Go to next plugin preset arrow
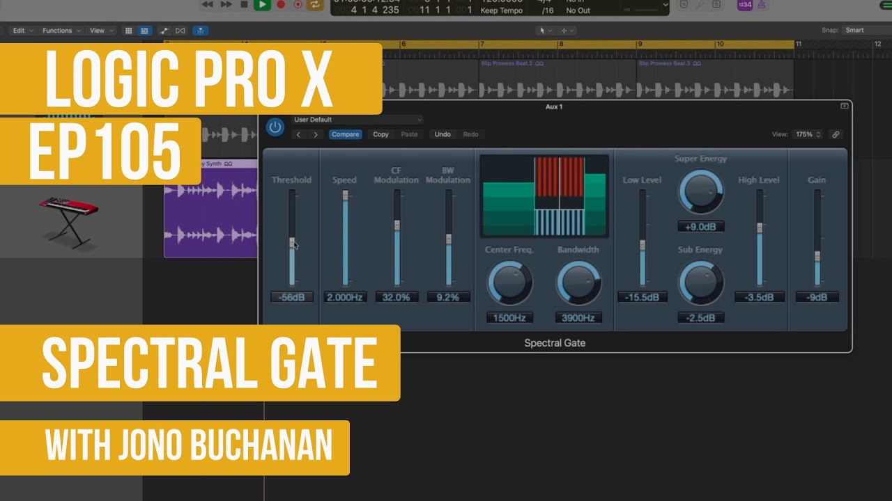This screenshot has height=501, width=892. 316,134
